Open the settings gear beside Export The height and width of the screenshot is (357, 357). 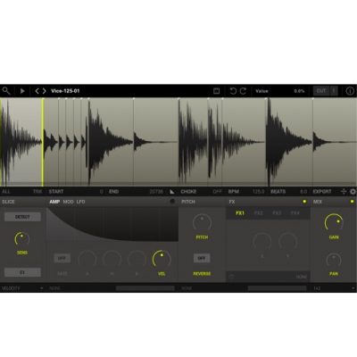point(353,192)
